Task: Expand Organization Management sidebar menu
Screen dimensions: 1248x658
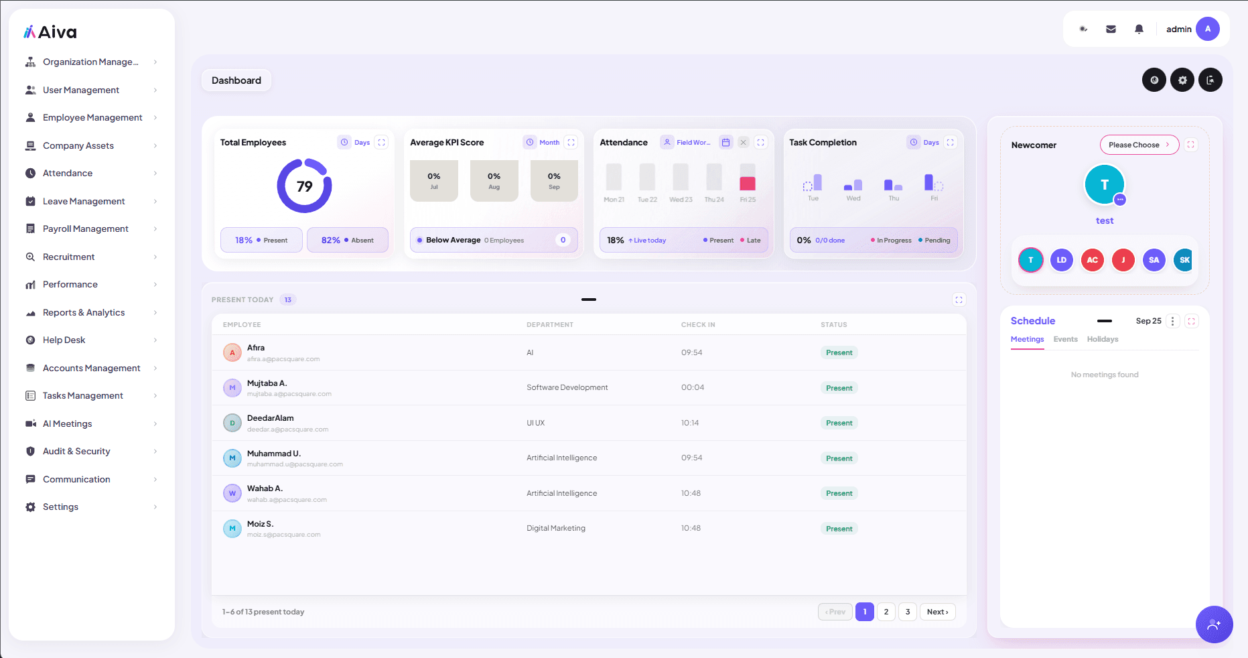Action: click(92, 62)
